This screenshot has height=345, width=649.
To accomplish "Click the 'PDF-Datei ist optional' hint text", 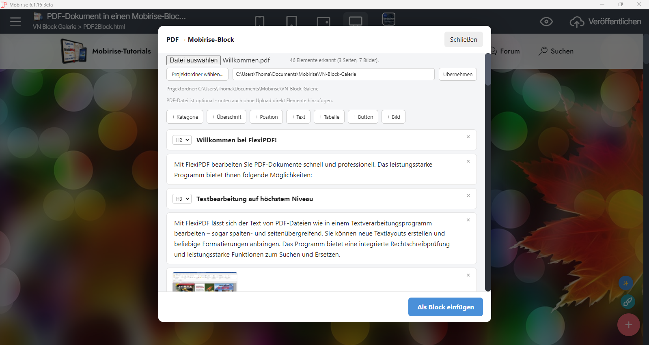I will pos(250,101).
